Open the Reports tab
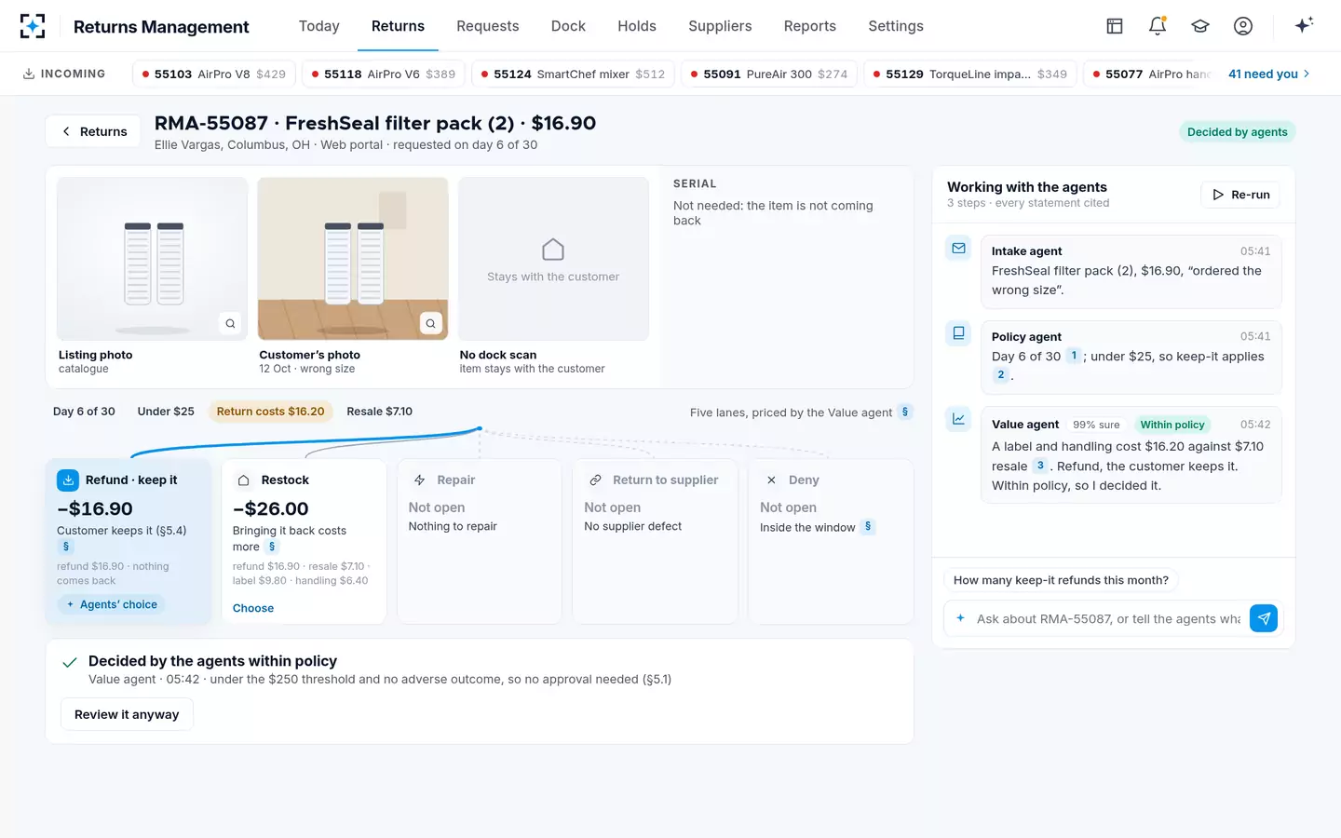 [809, 26]
